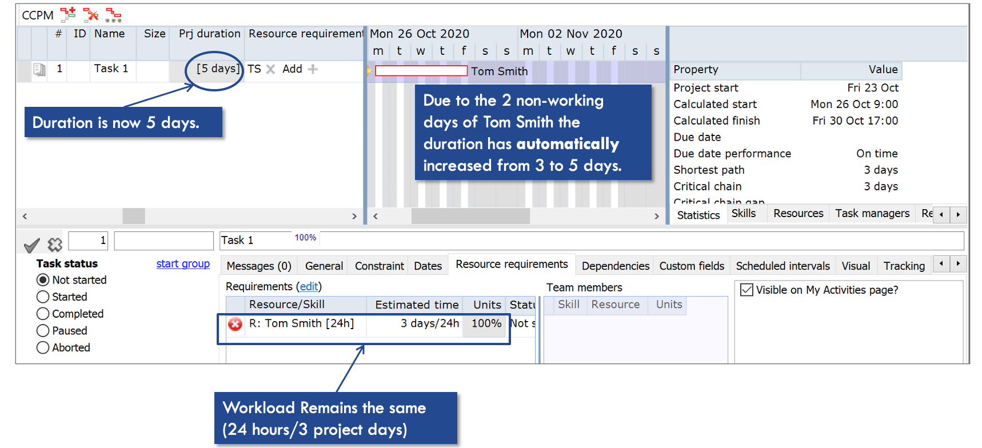Open the General tab

(324, 266)
